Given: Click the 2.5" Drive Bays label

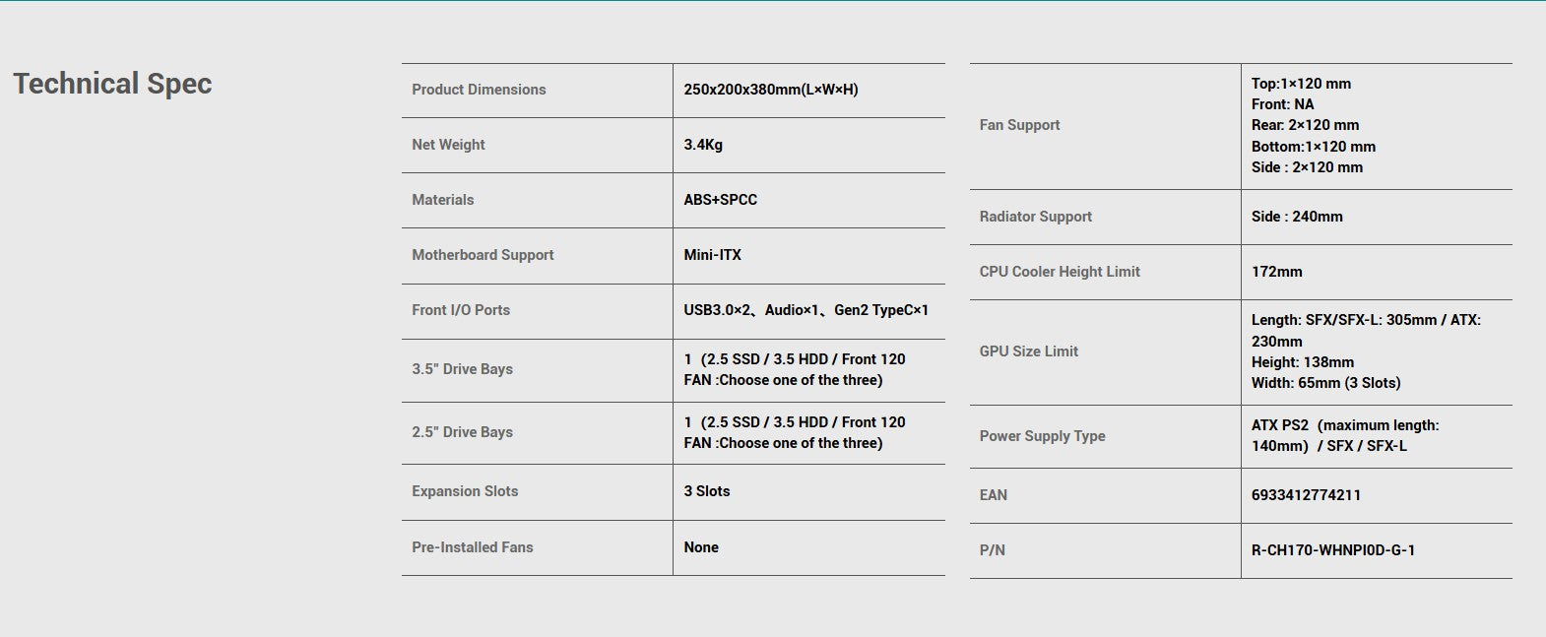Looking at the screenshot, I should point(462,432).
